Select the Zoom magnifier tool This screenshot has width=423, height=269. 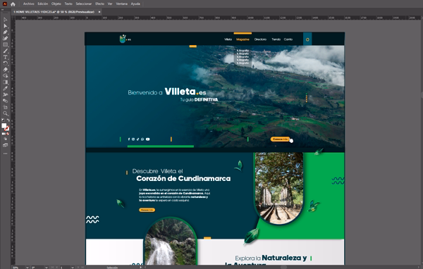[5, 113]
